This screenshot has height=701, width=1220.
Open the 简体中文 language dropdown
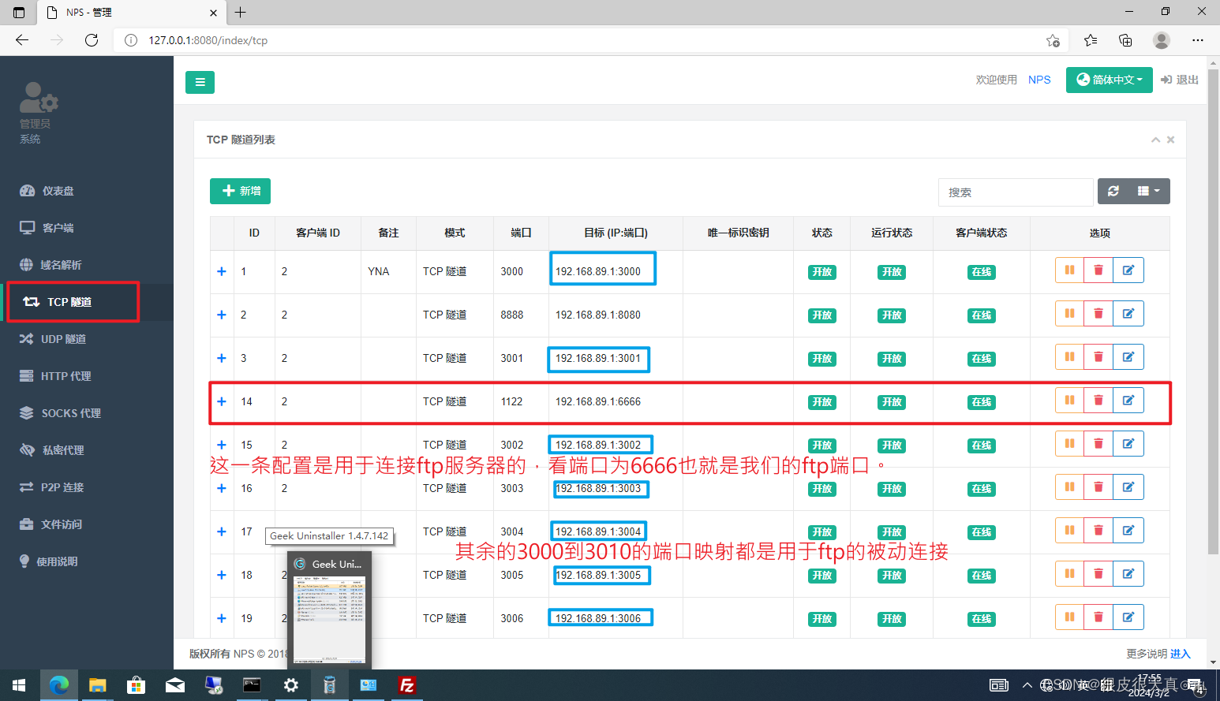(x=1109, y=80)
